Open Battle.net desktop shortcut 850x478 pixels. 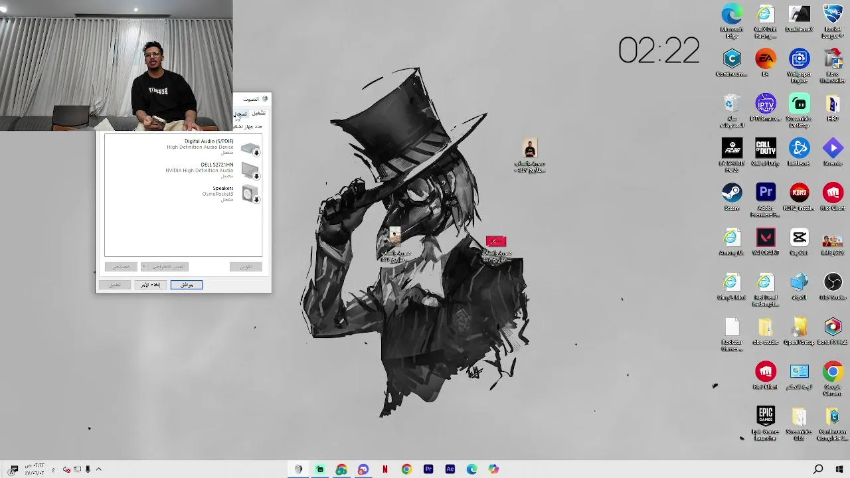pos(799,152)
